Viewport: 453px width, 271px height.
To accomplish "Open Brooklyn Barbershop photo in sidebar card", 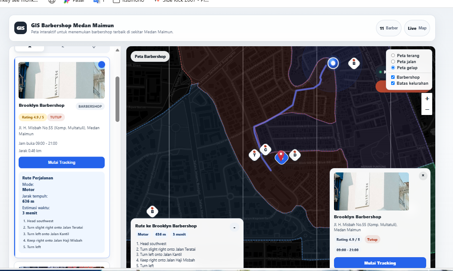I will point(61,80).
